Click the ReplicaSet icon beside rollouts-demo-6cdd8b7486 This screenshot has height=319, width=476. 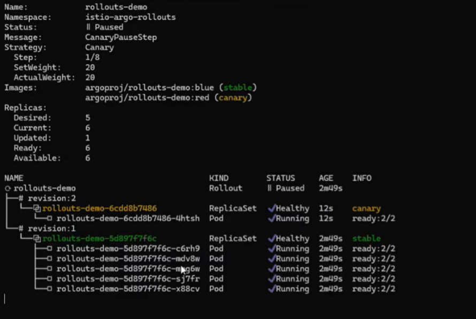click(x=37, y=208)
